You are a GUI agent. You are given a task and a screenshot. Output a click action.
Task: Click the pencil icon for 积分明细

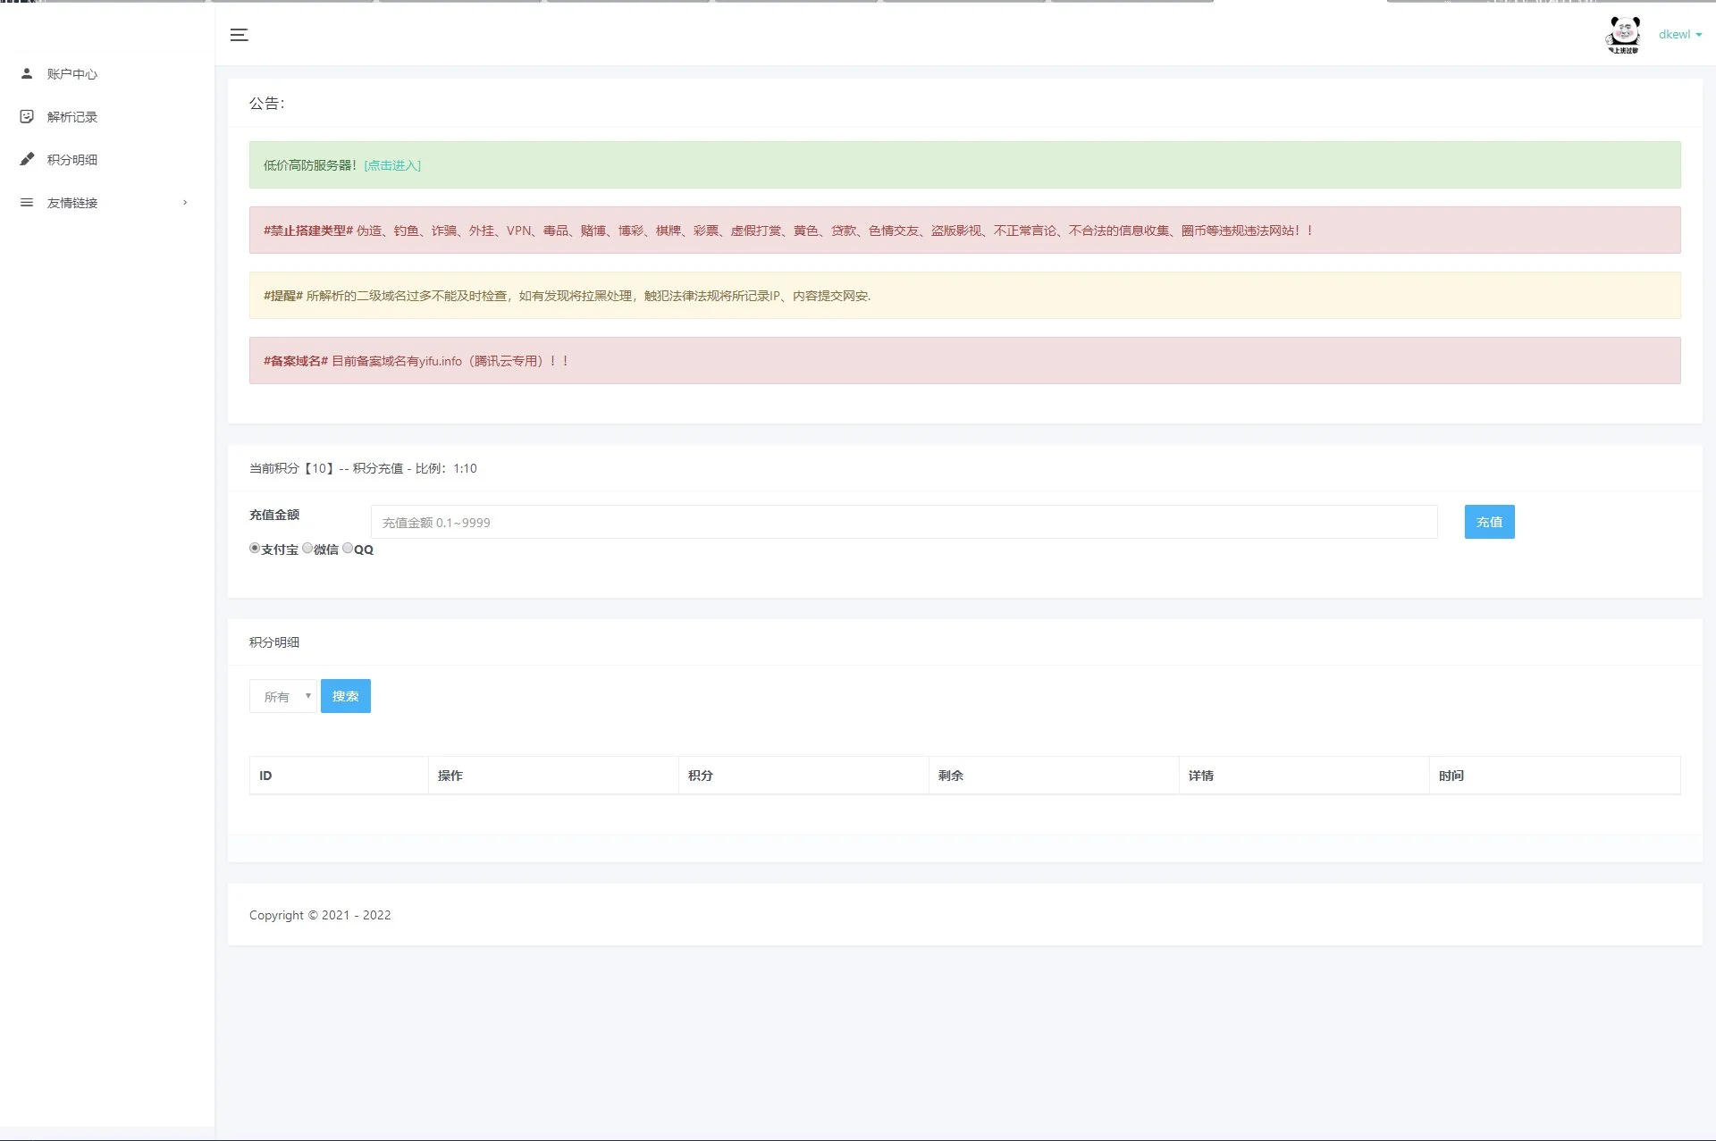click(27, 159)
